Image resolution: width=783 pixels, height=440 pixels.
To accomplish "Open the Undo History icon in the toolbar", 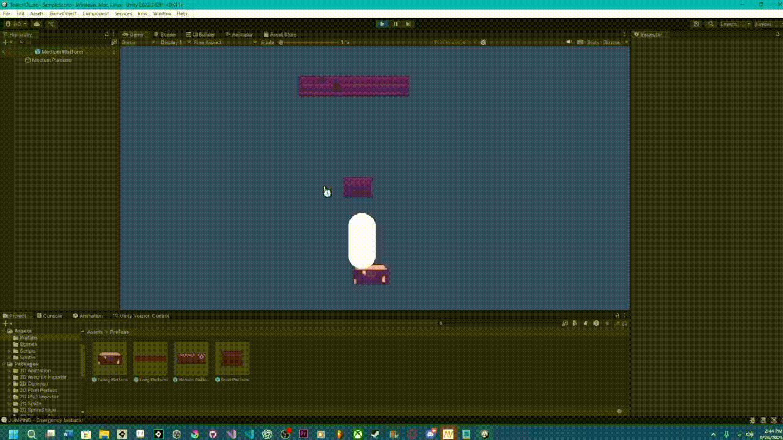I will pyautogui.click(x=696, y=24).
